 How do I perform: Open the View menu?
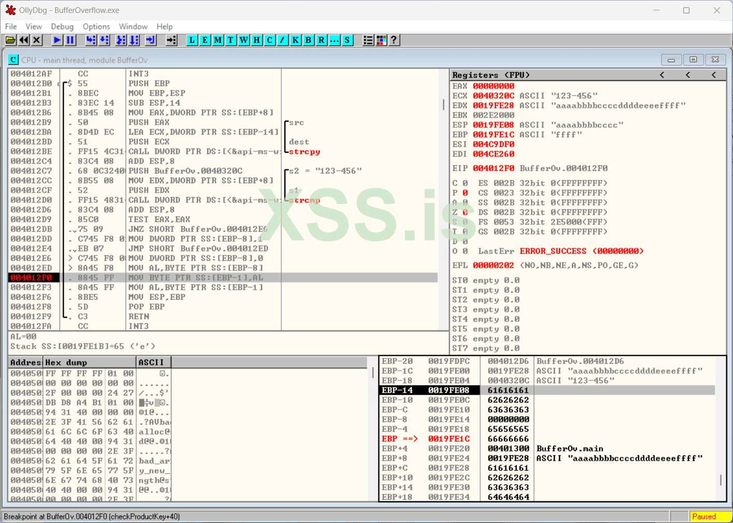pyautogui.click(x=34, y=26)
